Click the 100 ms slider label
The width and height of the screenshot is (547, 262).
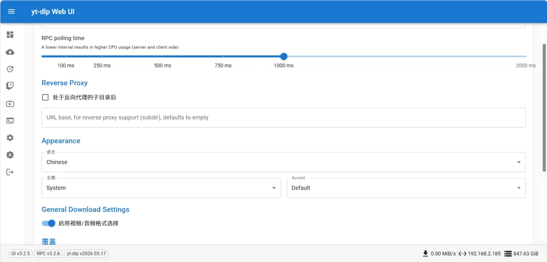pyautogui.click(x=65, y=65)
